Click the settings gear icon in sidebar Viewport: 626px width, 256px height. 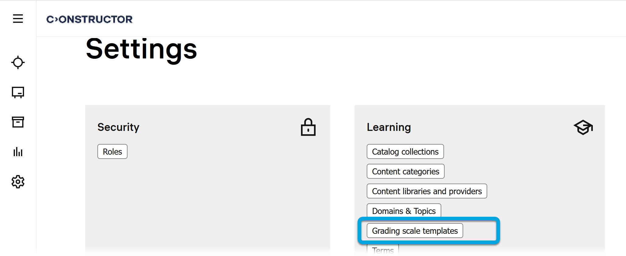click(x=18, y=182)
